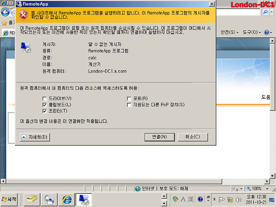Click the 도움 link on the web page
The height and width of the screenshot is (207, 276).
coord(266,97)
